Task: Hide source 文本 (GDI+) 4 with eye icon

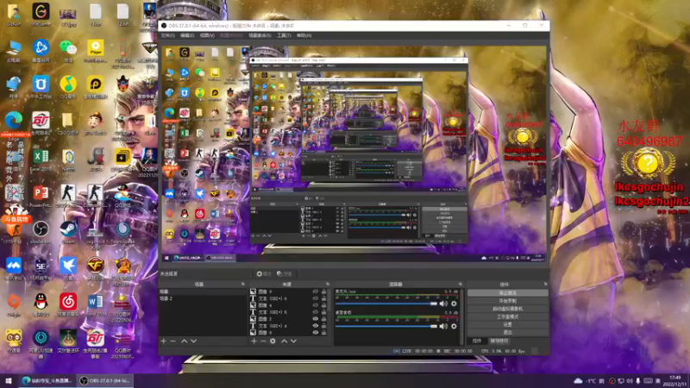Action: tap(315, 326)
